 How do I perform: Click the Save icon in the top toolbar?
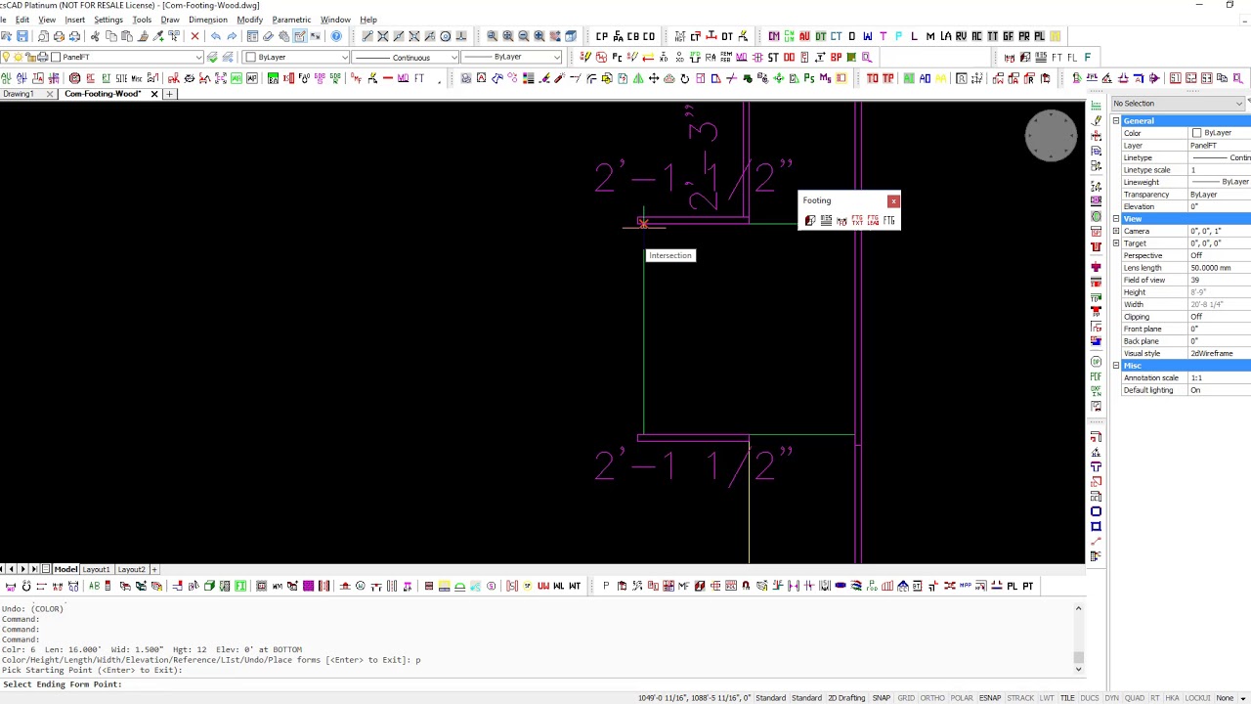pyautogui.click(x=22, y=36)
